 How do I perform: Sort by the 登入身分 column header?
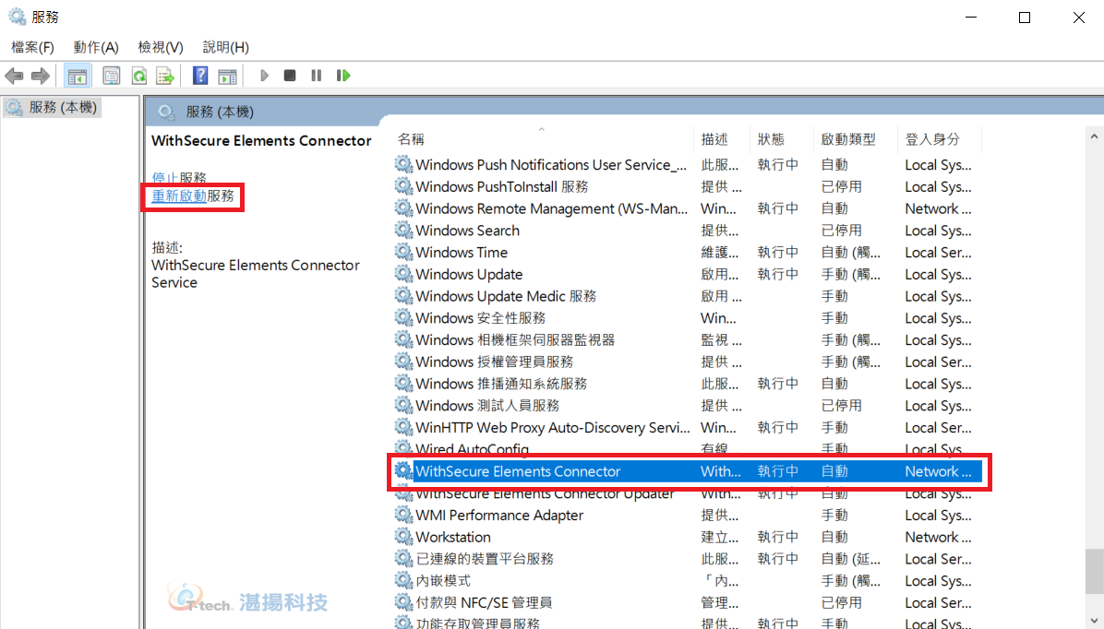pyautogui.click(x=932, y=139)
